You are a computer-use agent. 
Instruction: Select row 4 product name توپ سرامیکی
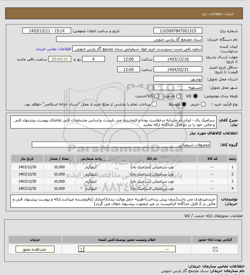152,189
